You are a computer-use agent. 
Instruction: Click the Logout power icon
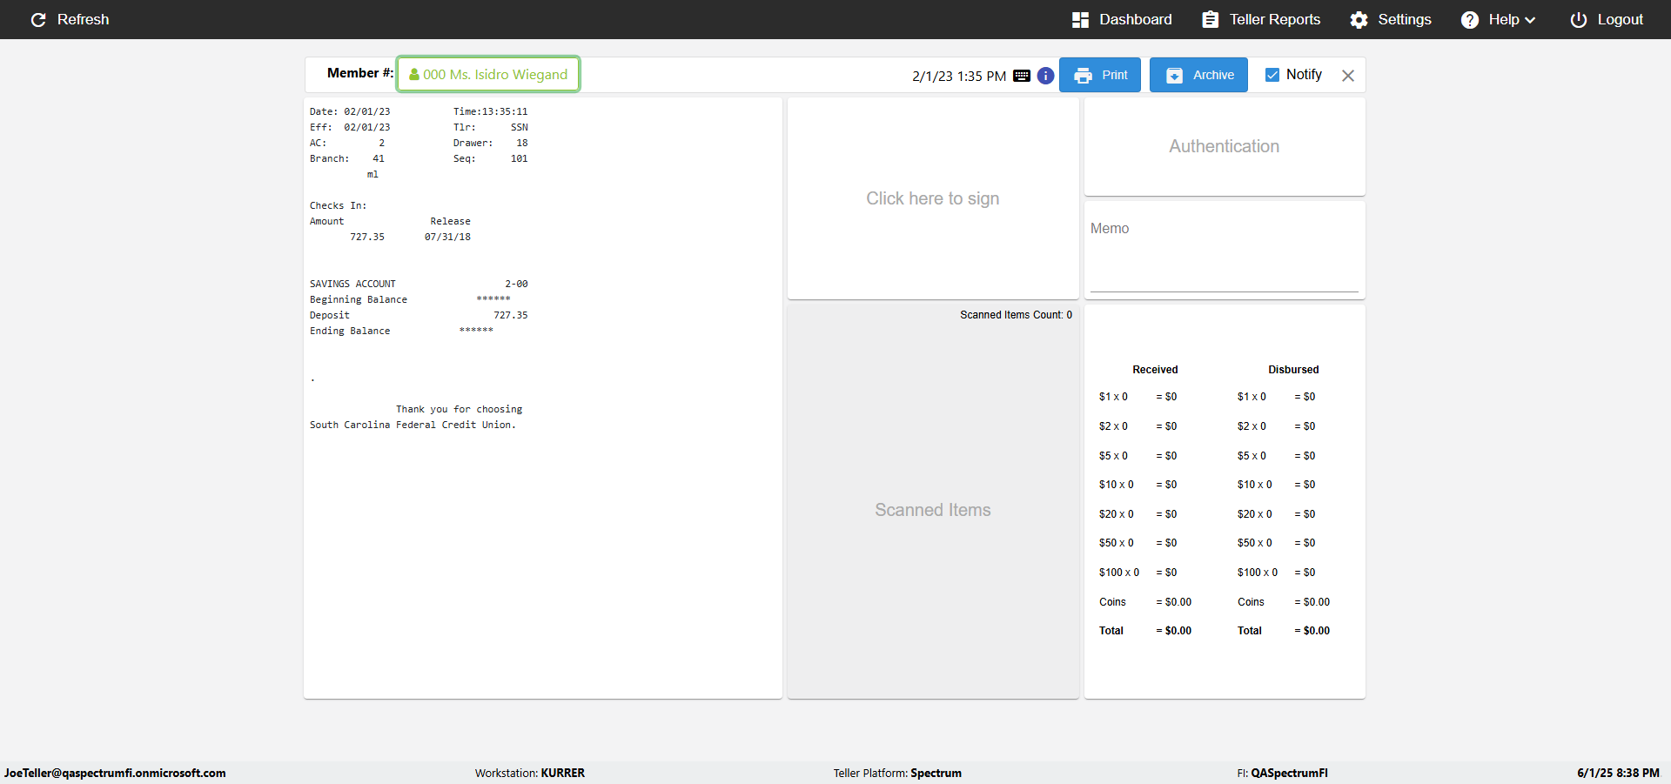tap(1578, 19)
